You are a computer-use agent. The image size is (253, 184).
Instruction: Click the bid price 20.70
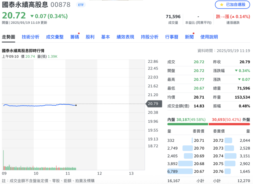(199, 148)
